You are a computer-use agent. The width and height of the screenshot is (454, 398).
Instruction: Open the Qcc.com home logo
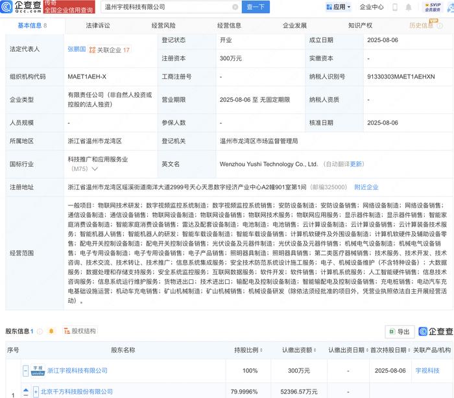(21, 7)
